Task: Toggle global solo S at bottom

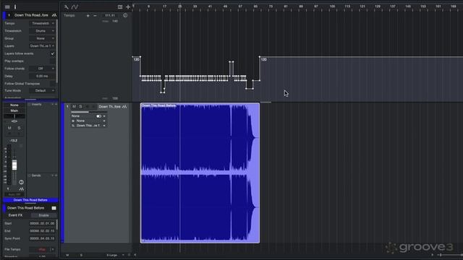Action: [81, 255]
